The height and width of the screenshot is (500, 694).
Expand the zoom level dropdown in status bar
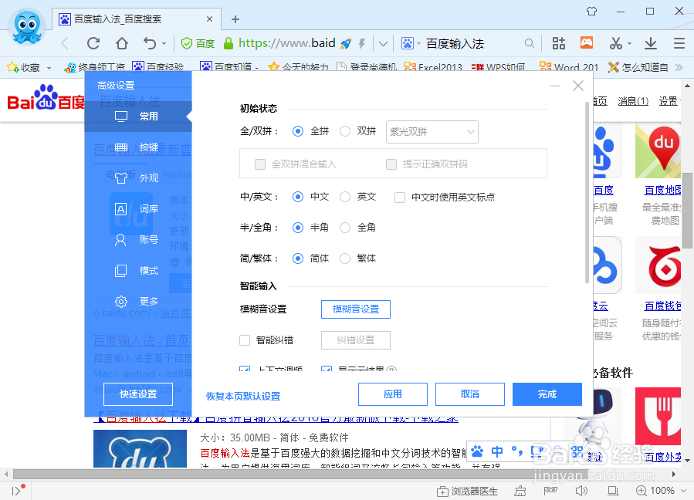684,491
